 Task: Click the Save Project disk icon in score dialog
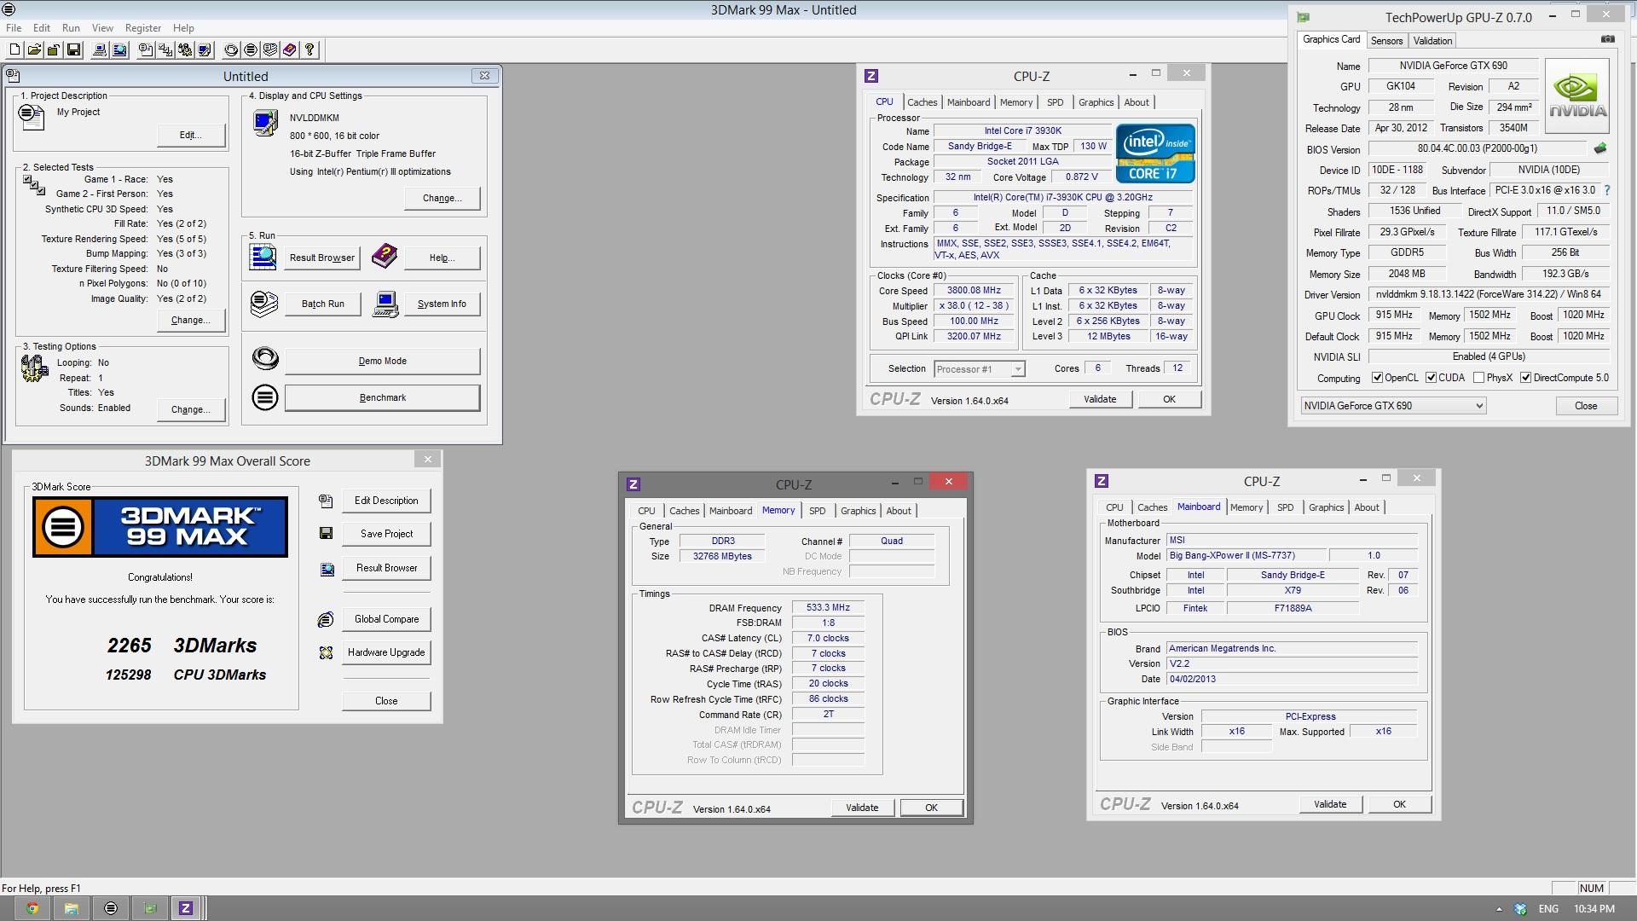click(326, 533)
